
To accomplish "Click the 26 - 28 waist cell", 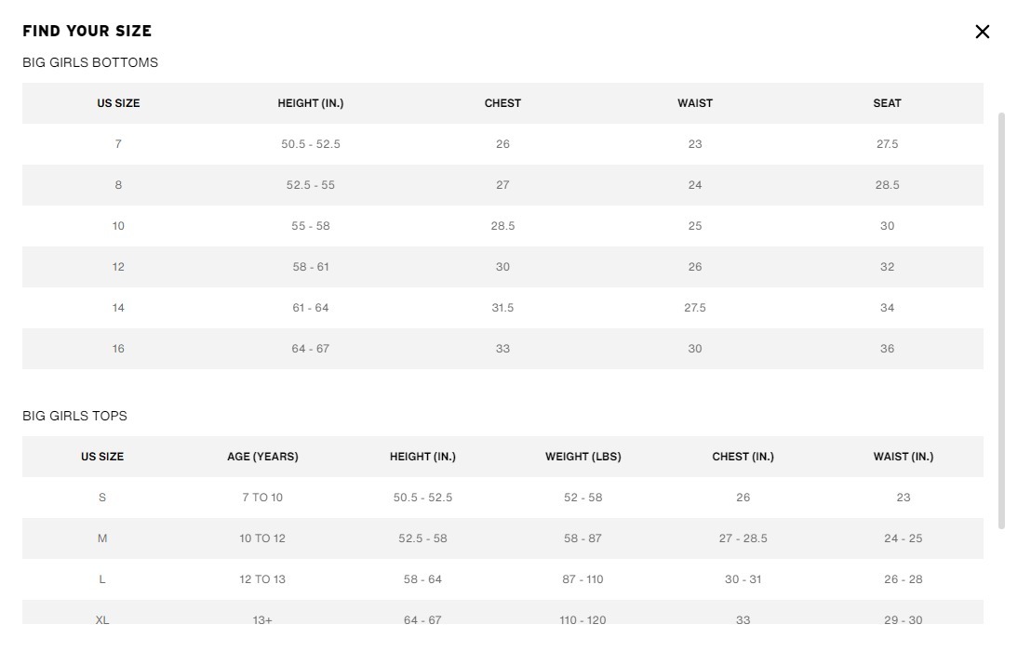I will pyautogui.click(x=903, y=579).
